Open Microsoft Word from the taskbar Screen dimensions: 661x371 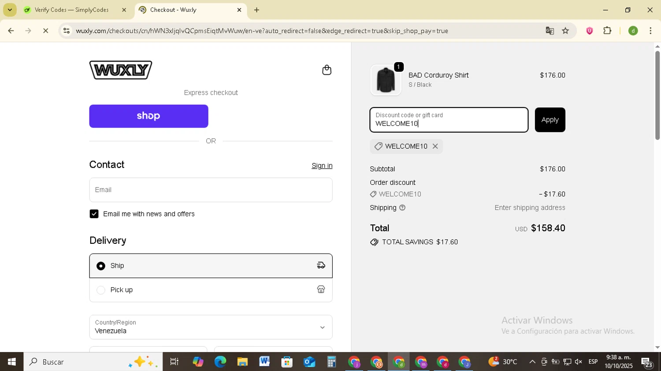point(264,362)
